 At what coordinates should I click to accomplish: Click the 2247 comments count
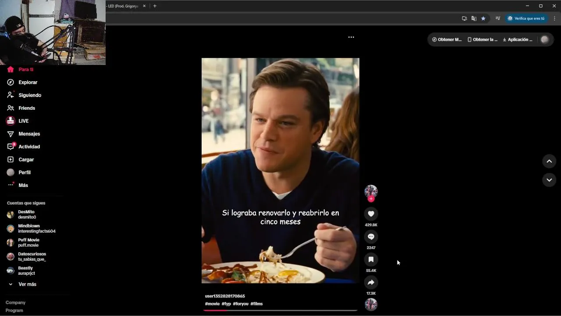tap(371, 248)
